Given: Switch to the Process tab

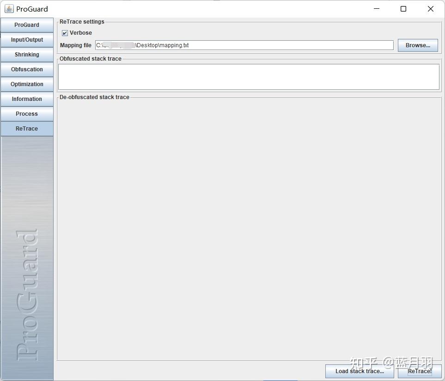Looking at the screenshot, I should click(x=27, y=114).
